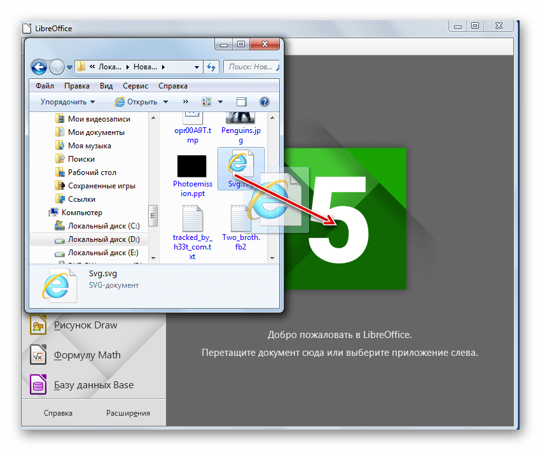This screenshot has height=450, width=540.
Task: Open the Файл menu
Action: (x=45, y=86)
